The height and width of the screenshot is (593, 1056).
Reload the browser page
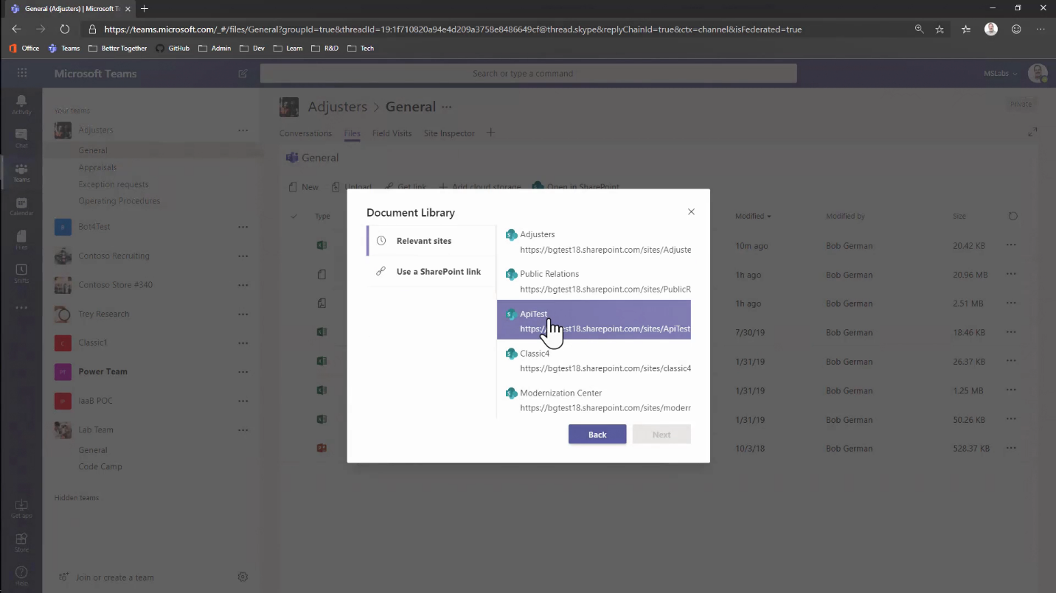click(x=65, y=29)
